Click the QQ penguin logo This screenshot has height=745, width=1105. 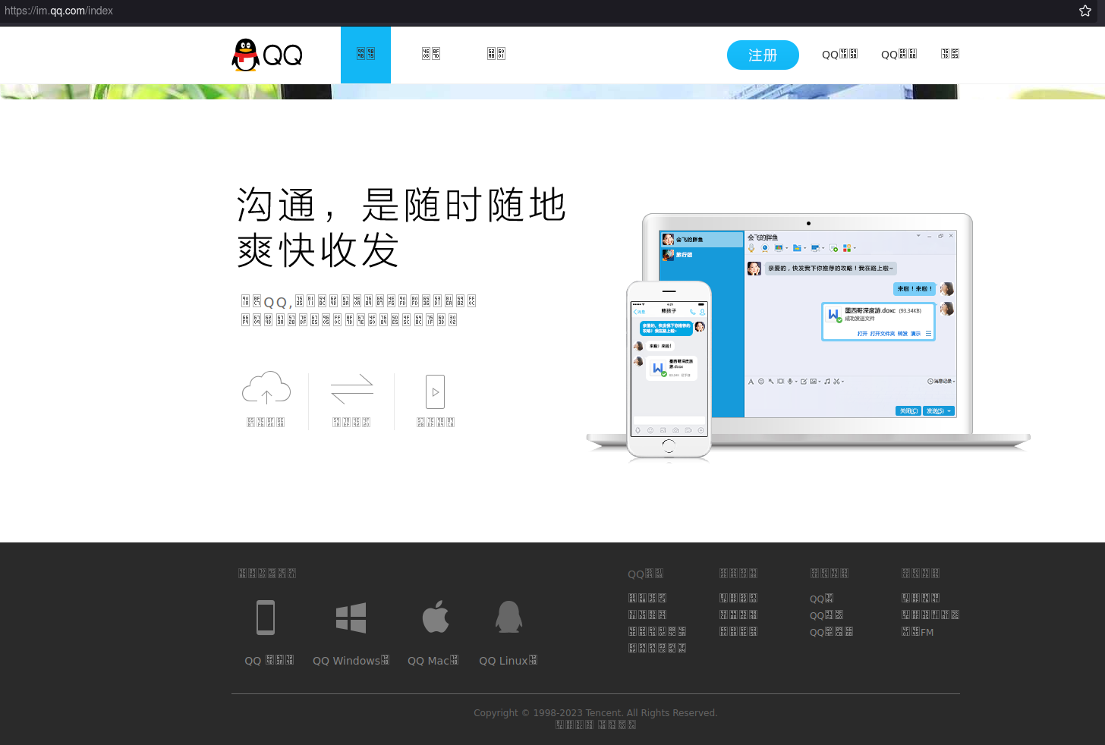coord(267,55)
